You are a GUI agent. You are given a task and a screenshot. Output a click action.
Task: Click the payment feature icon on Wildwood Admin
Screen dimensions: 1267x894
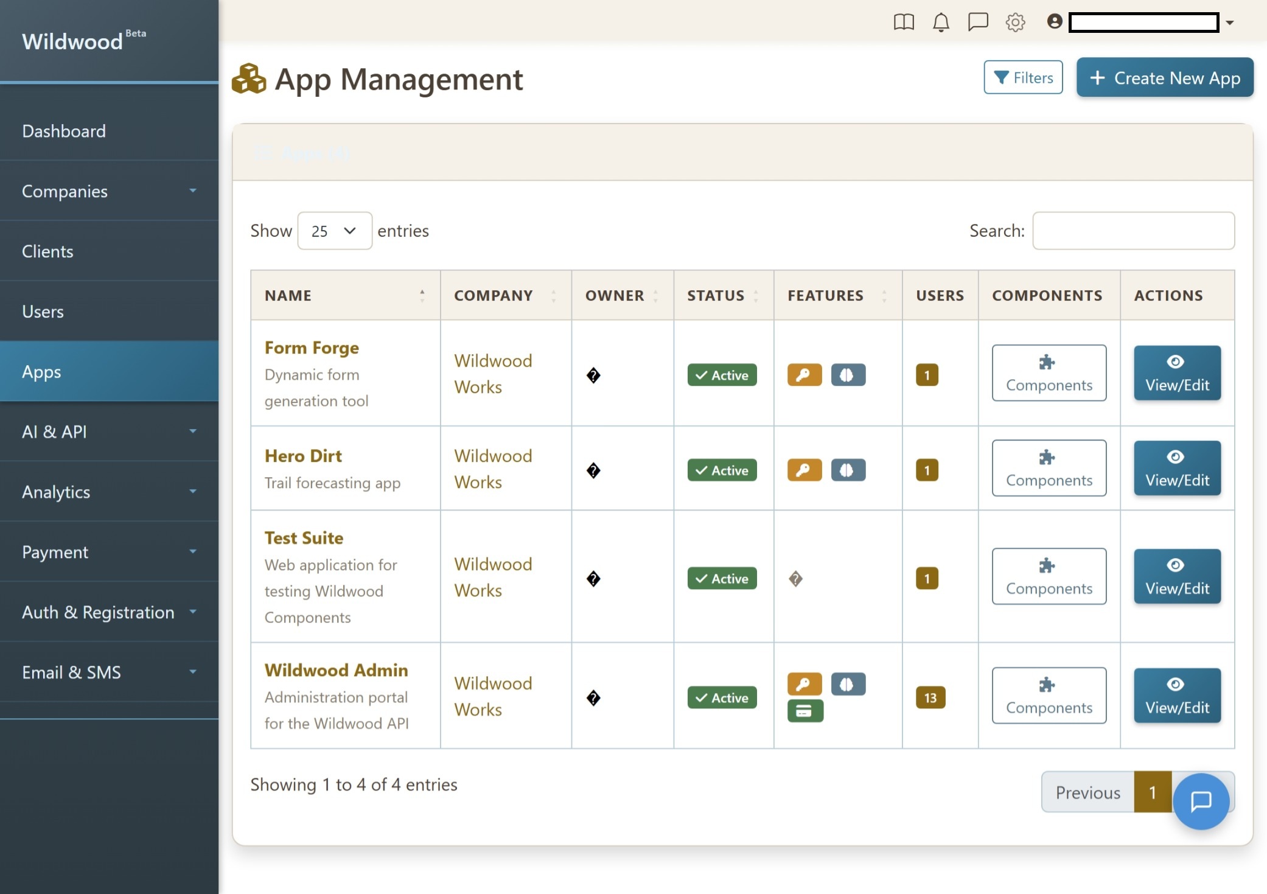(x=805, y=711)
